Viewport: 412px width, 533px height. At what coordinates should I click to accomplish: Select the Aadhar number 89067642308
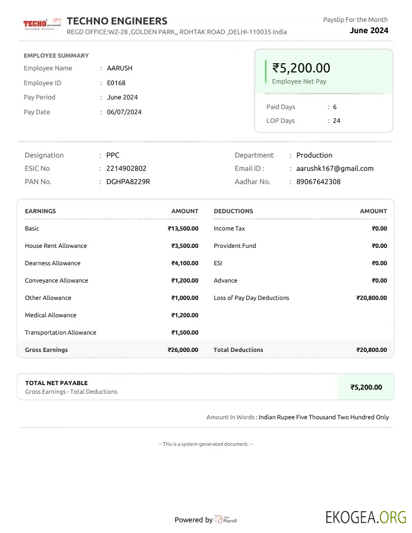(x=318, y=182)
